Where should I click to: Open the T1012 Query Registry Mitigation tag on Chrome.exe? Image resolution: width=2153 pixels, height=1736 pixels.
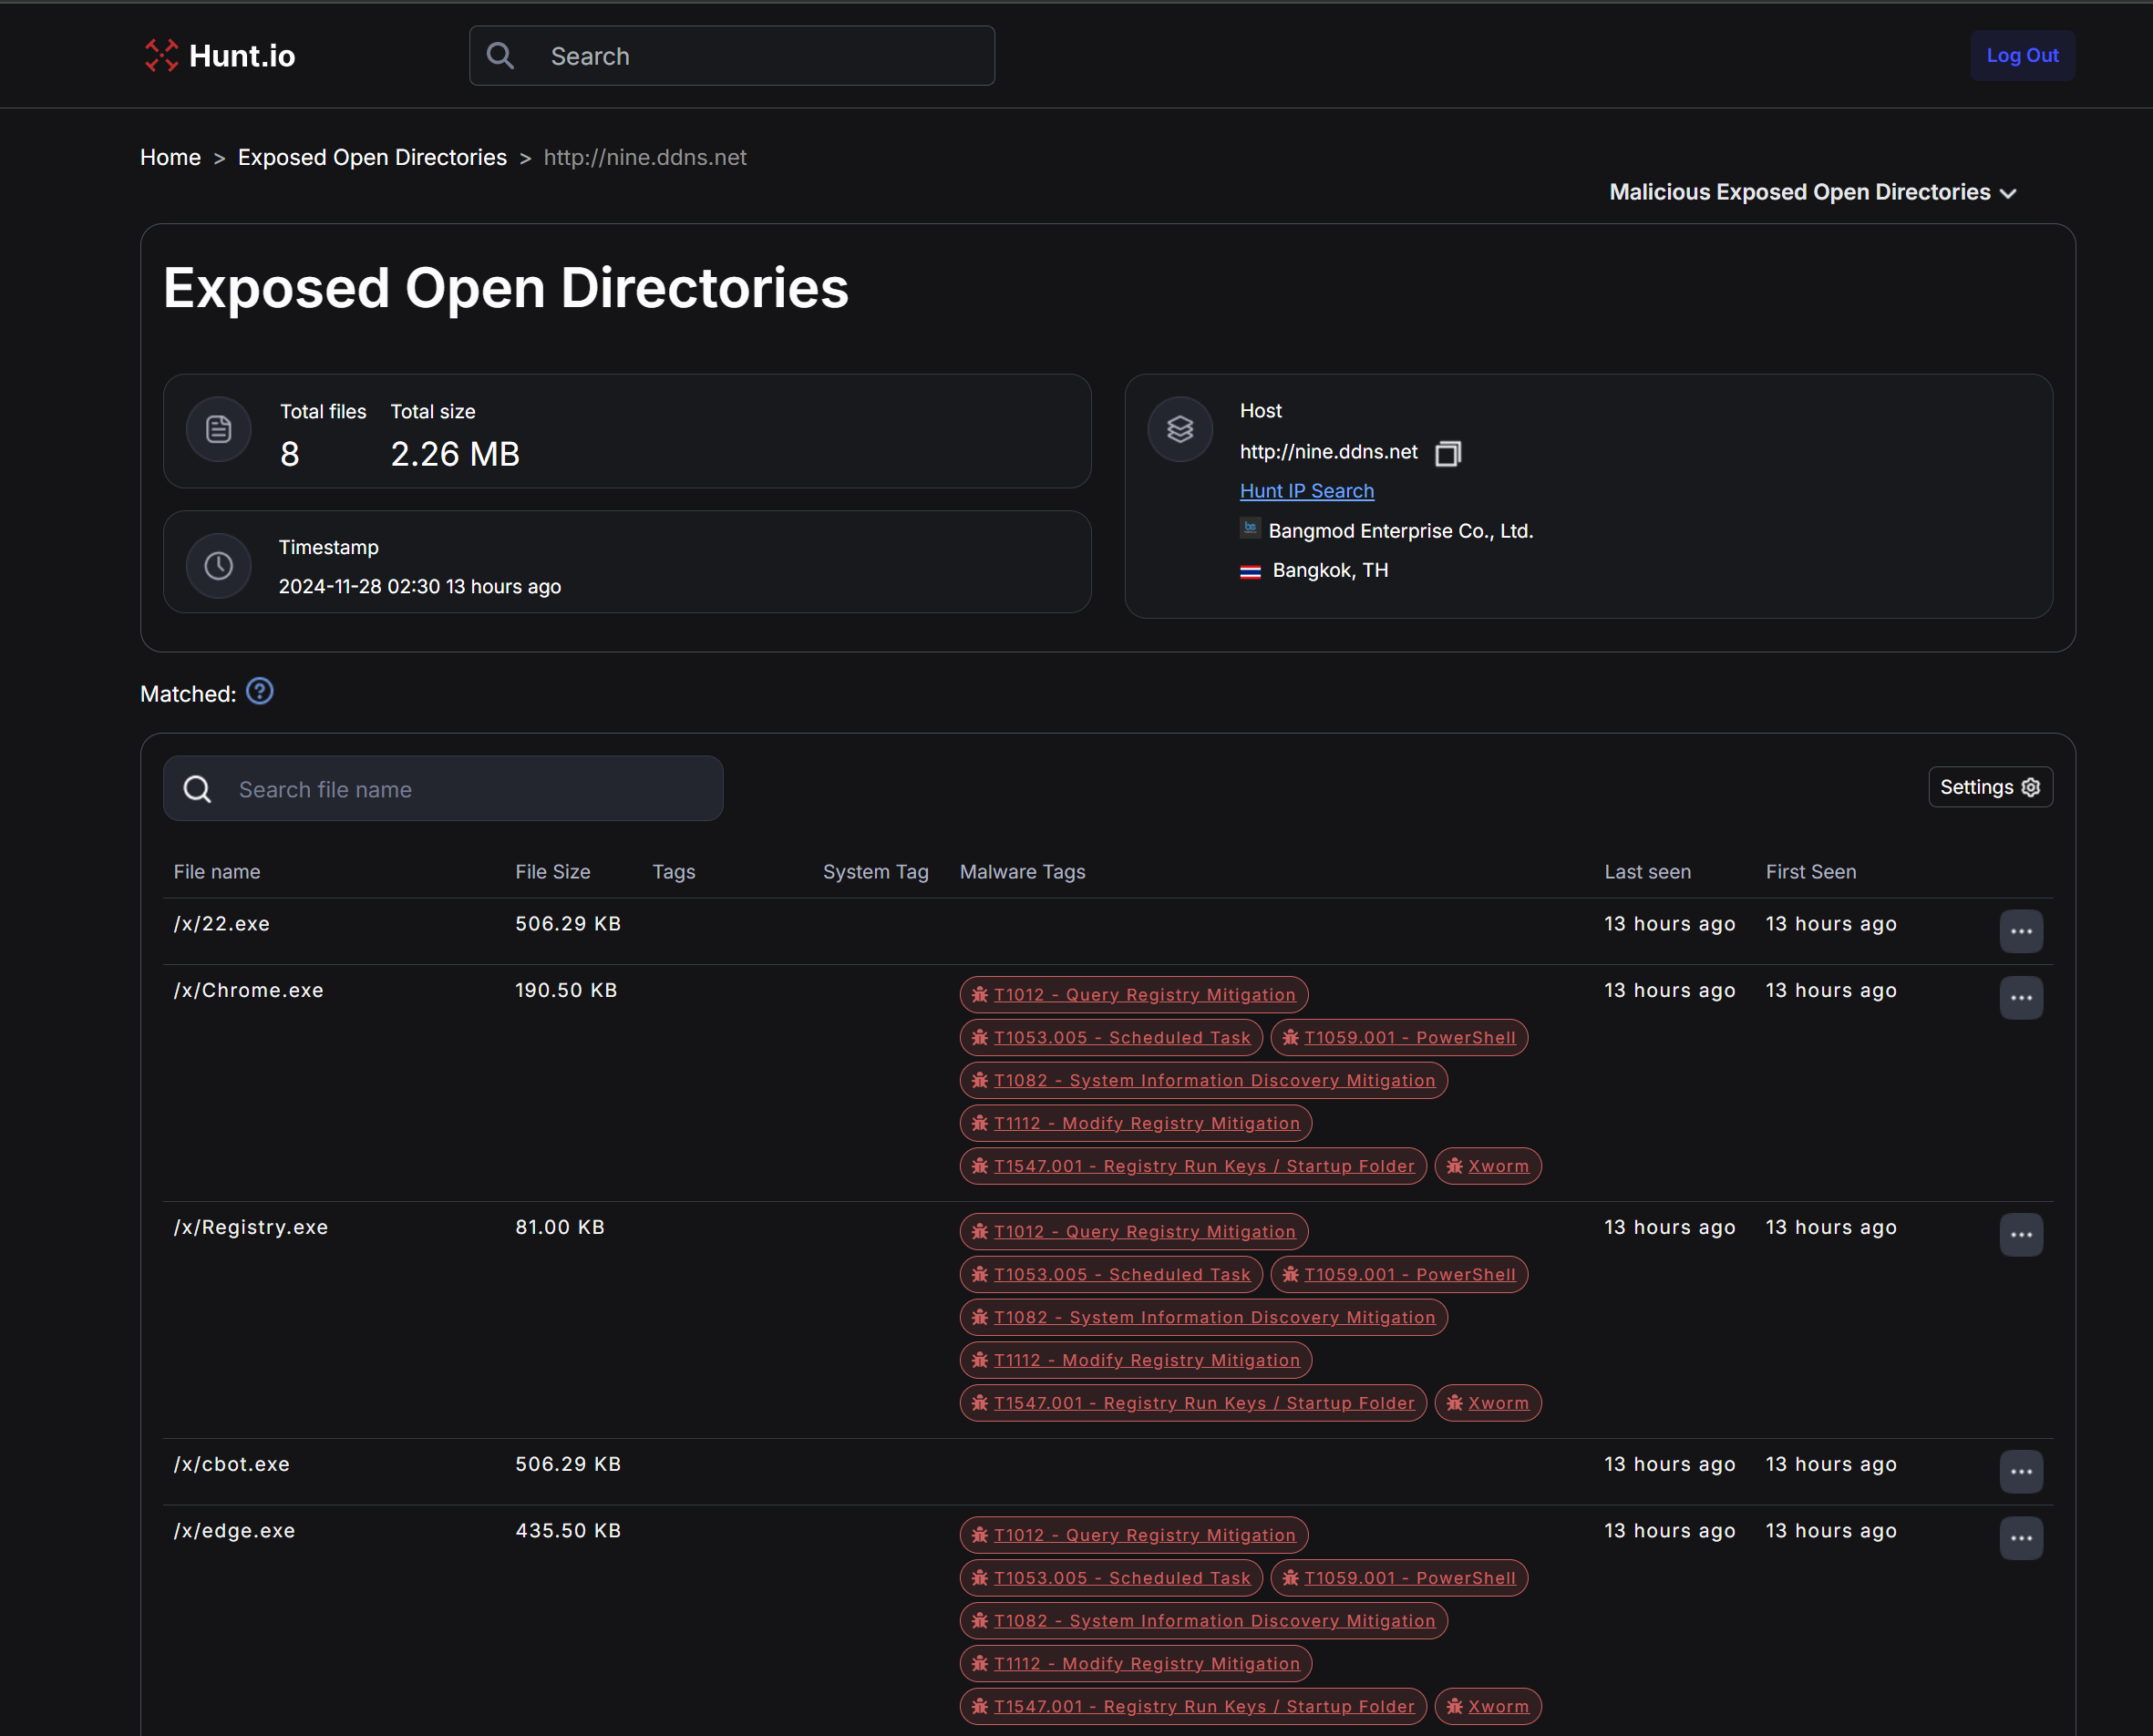point(1144,994)
